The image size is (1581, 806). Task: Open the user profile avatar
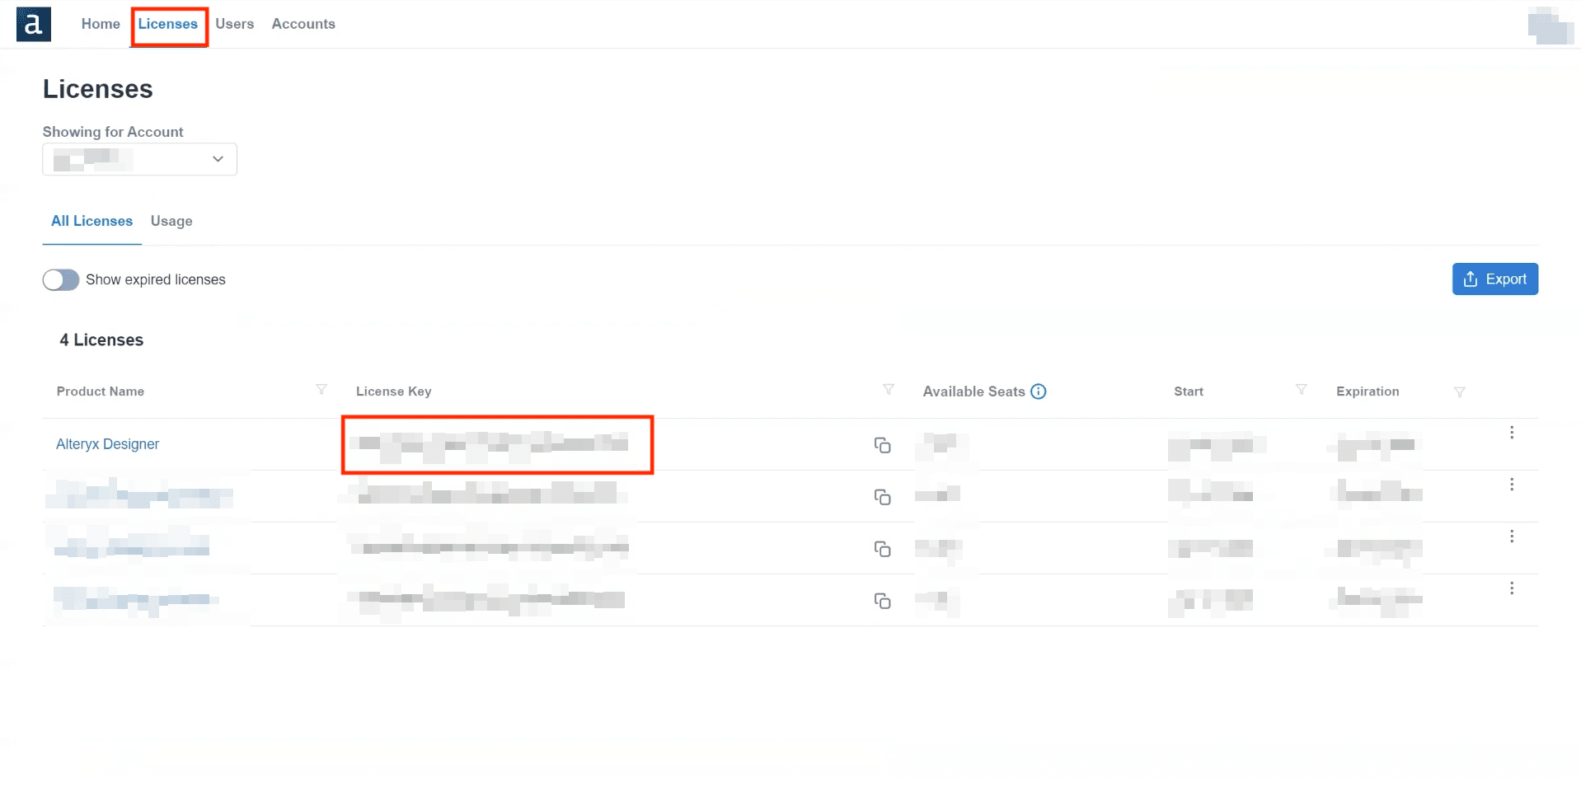click(x=1551, y=25)
